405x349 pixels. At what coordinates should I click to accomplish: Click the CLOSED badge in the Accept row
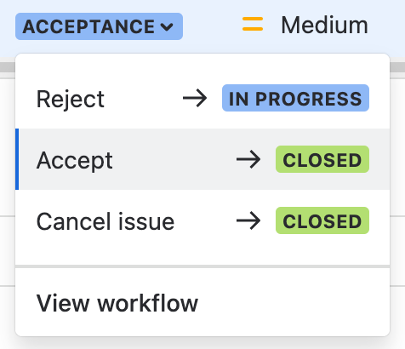(322, 159)
